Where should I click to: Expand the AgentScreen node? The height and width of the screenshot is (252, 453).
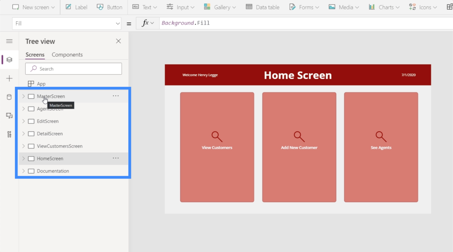(x=23, y=109)
